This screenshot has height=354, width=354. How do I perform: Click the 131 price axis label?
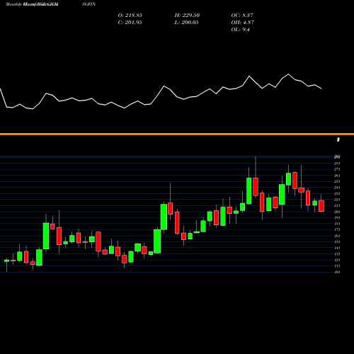coord(337,254)
